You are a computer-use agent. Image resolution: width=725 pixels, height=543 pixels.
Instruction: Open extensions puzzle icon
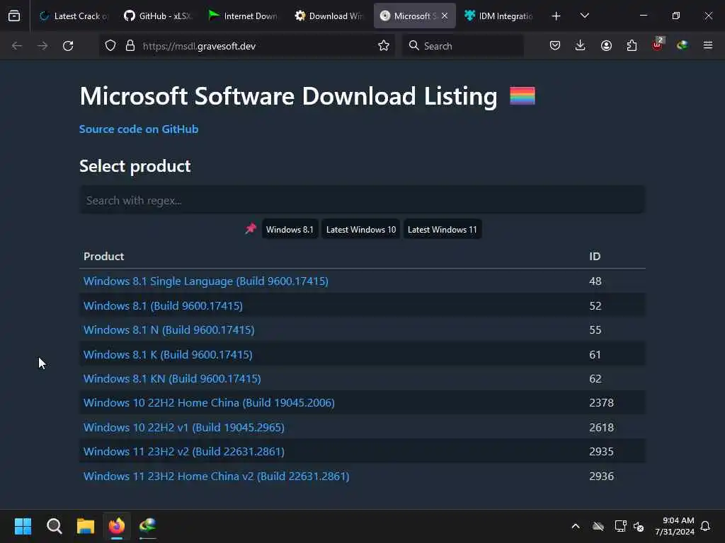click(x=632, y=46)
